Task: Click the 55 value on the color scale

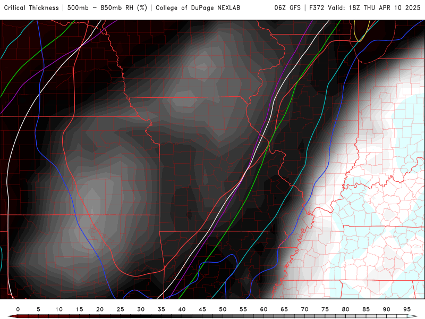Action: click(x=243, y=309)
